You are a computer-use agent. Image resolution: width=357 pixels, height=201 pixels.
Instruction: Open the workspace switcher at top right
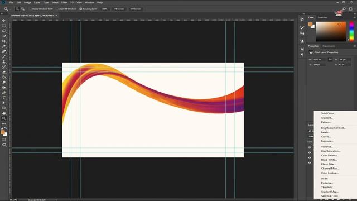(351, 9)
